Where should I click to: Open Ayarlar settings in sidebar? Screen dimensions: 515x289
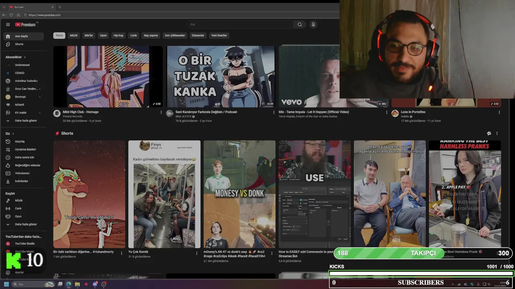(23, 273)
